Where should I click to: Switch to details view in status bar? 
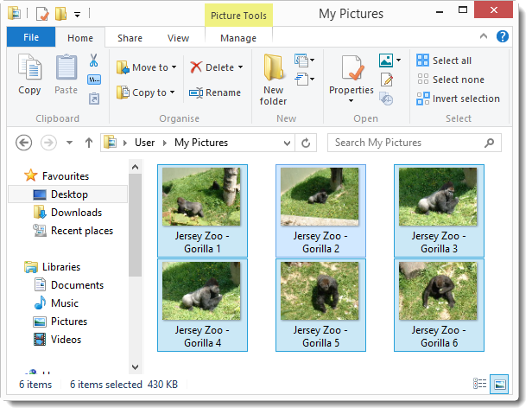[480, 384]
